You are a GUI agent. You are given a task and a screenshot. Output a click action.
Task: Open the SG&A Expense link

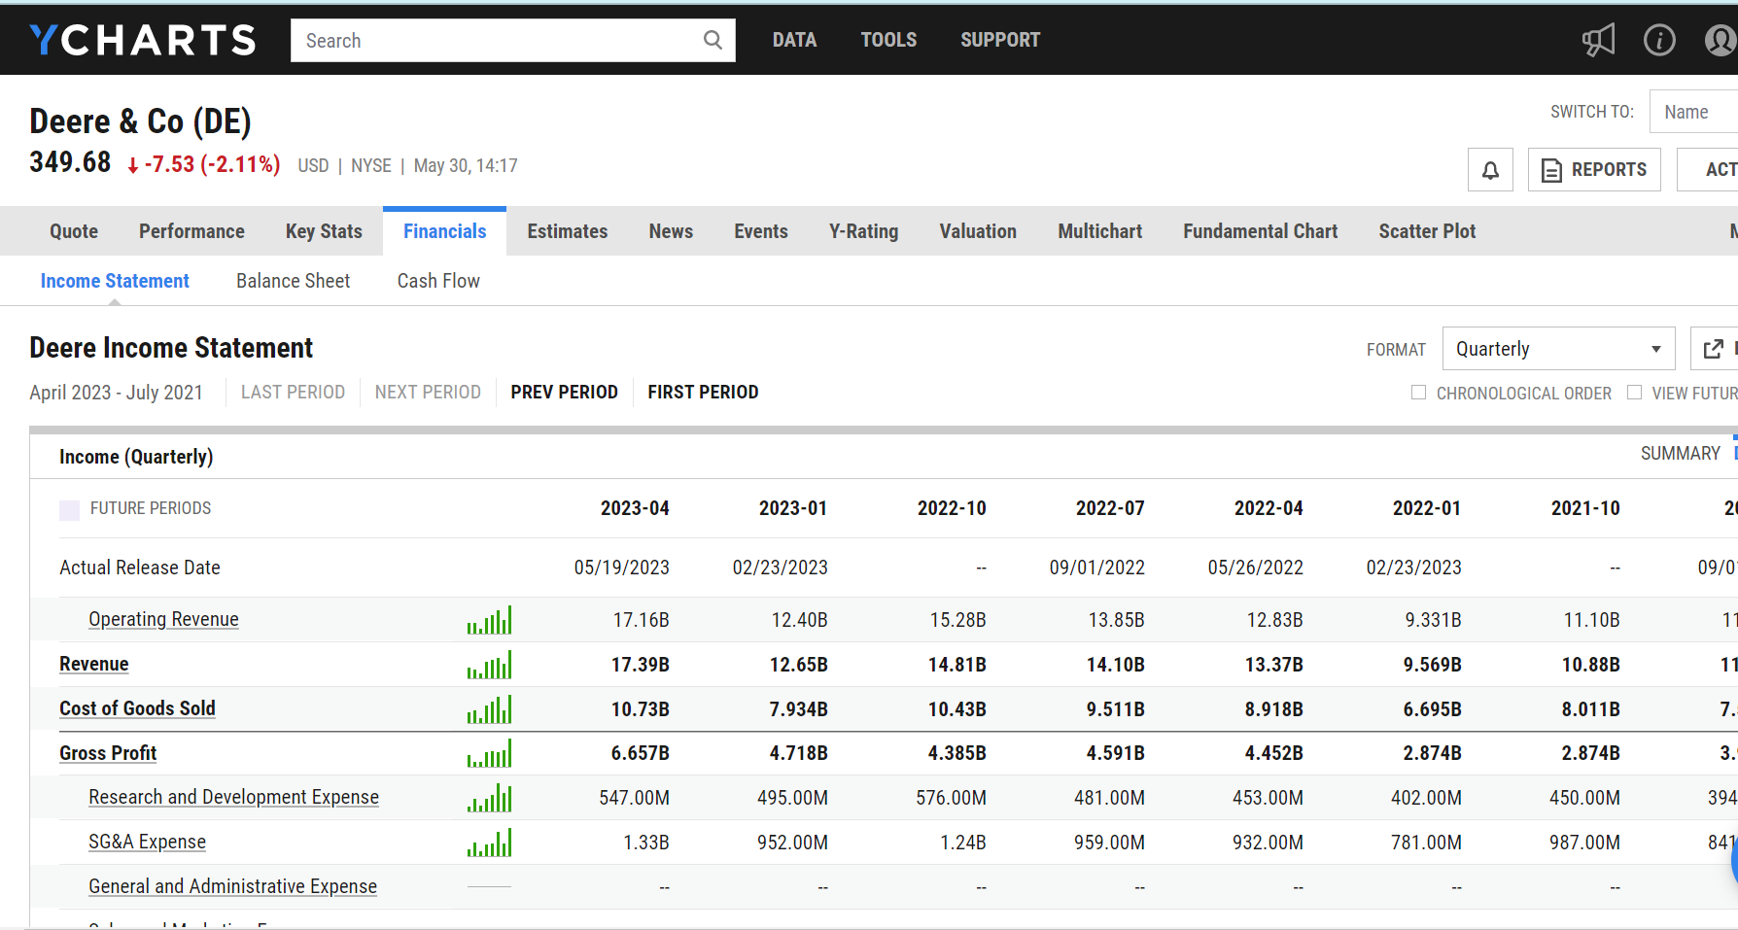147,843
